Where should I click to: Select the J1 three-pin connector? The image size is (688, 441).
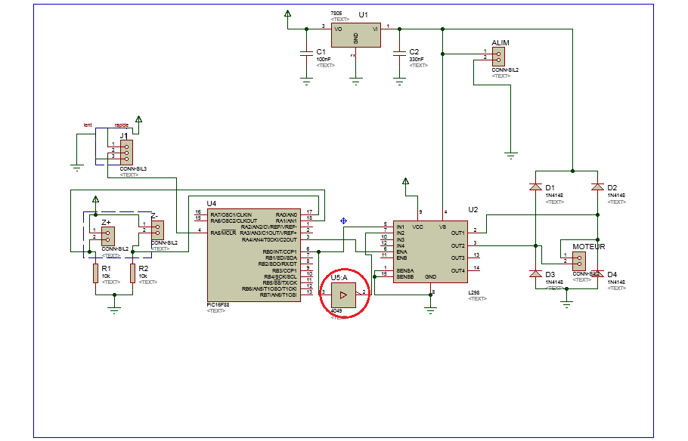[126, 153]
